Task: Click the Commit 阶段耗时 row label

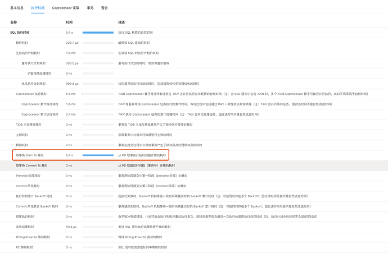Action: pyautogui.click(x=28, y=186)
